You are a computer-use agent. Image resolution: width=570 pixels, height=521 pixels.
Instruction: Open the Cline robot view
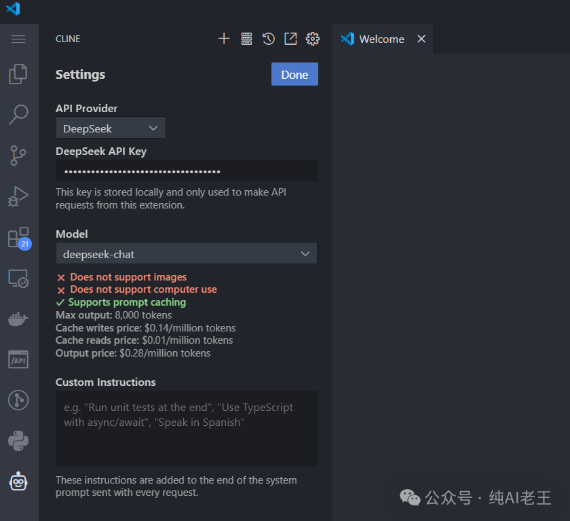pos(18,482)
